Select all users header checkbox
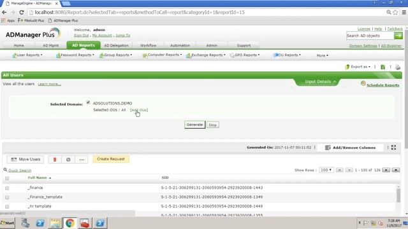Screen dimensions: 408x229 tap(7, 178)
